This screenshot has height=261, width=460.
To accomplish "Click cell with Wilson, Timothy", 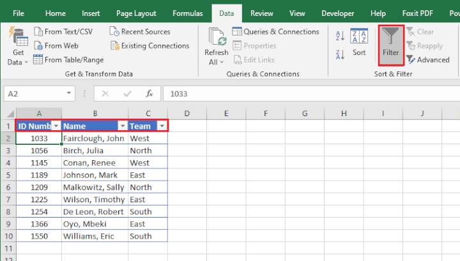I will (x=95, y=200).
